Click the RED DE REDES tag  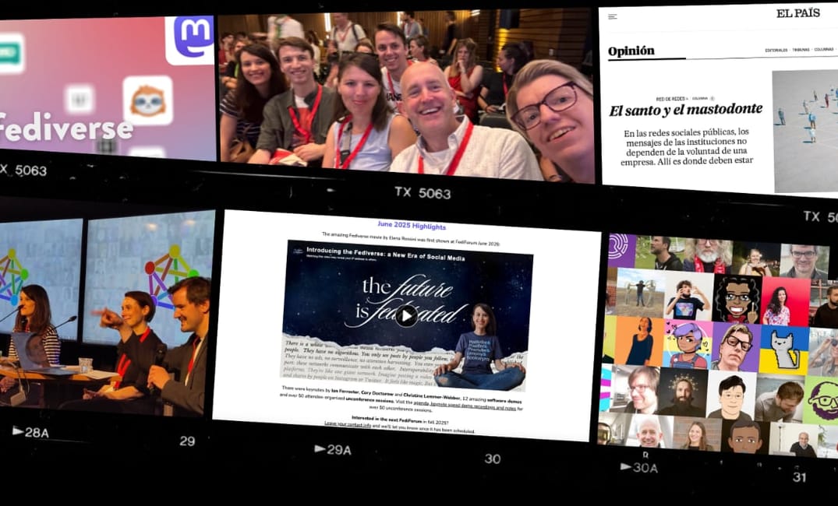671,99
